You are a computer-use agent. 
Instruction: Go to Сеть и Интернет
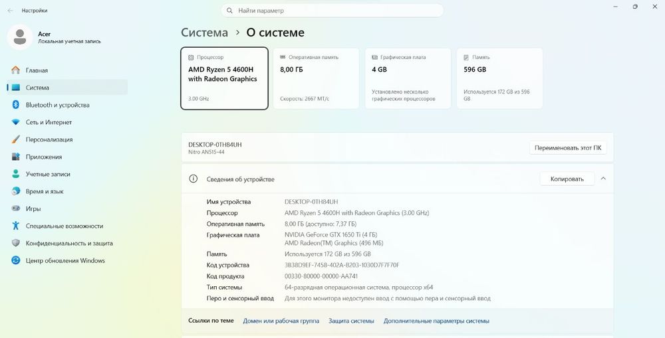click(x=67, y=122)
